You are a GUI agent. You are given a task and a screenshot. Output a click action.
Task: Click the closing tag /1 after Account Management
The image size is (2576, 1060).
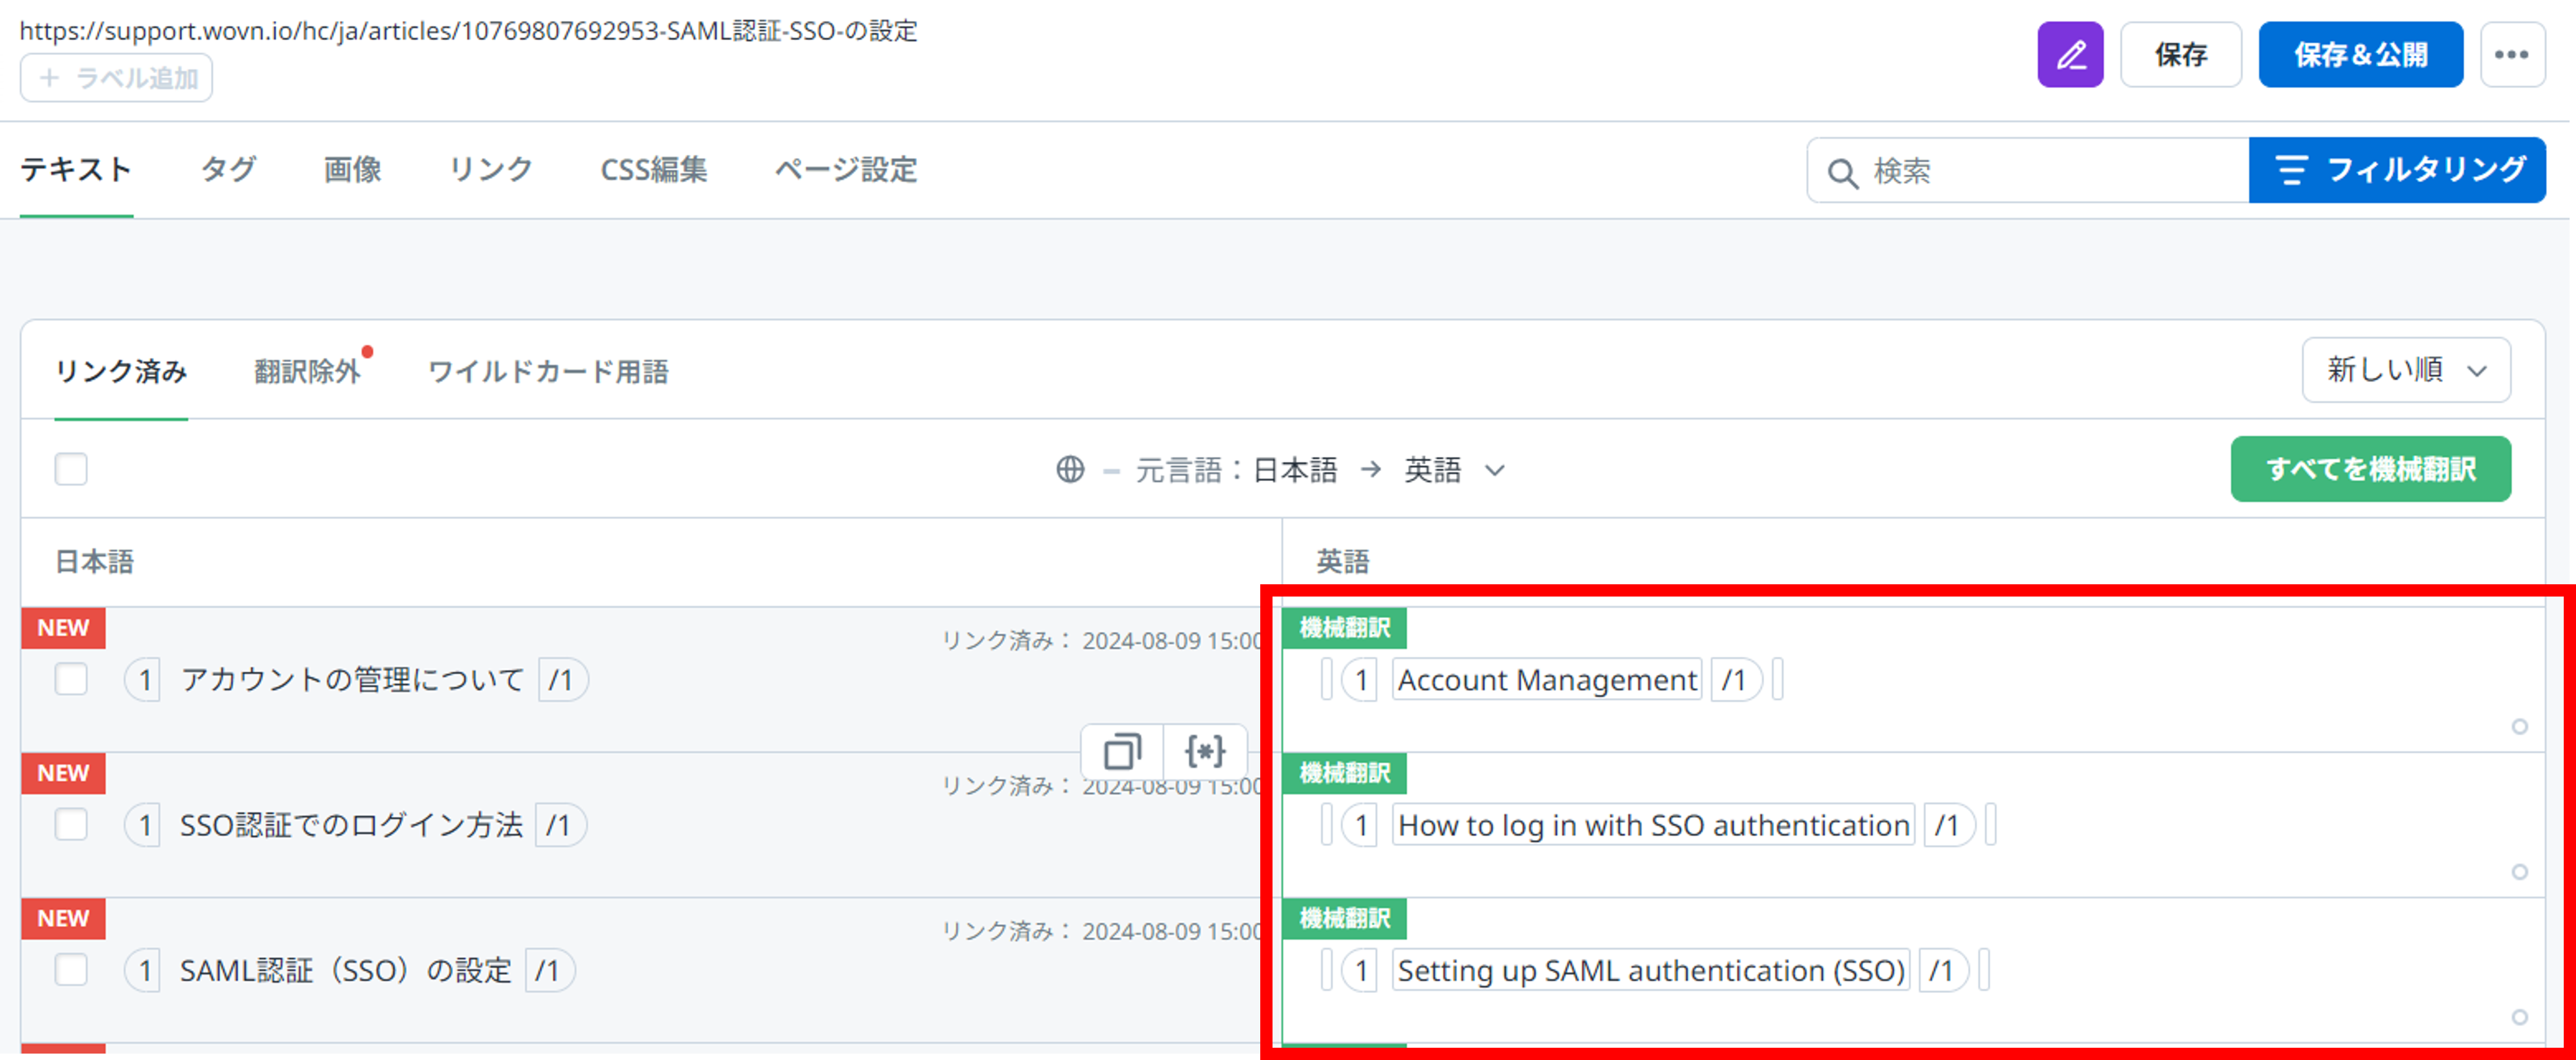coord(1736,679)
